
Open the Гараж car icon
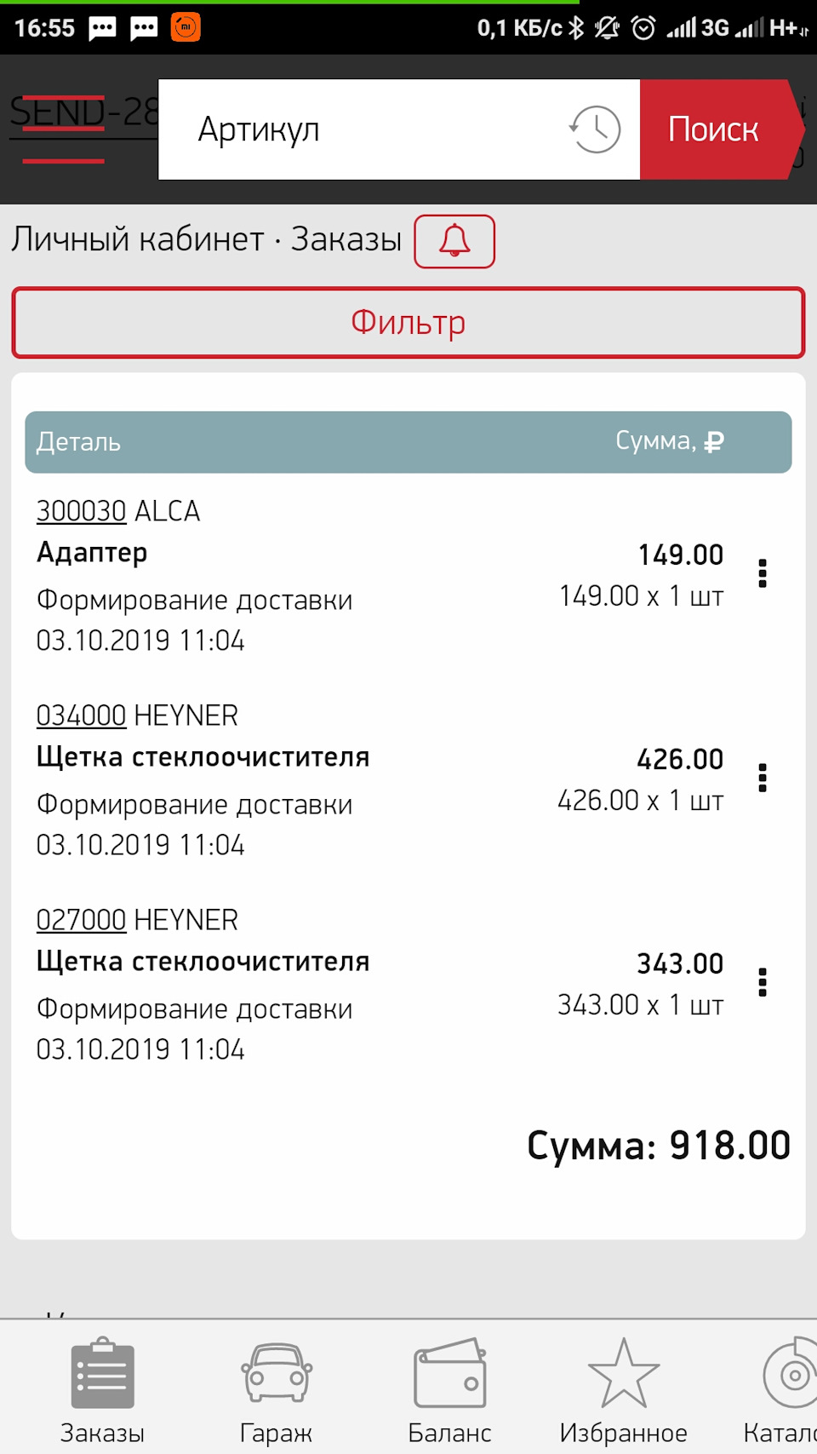[276, 1373]
